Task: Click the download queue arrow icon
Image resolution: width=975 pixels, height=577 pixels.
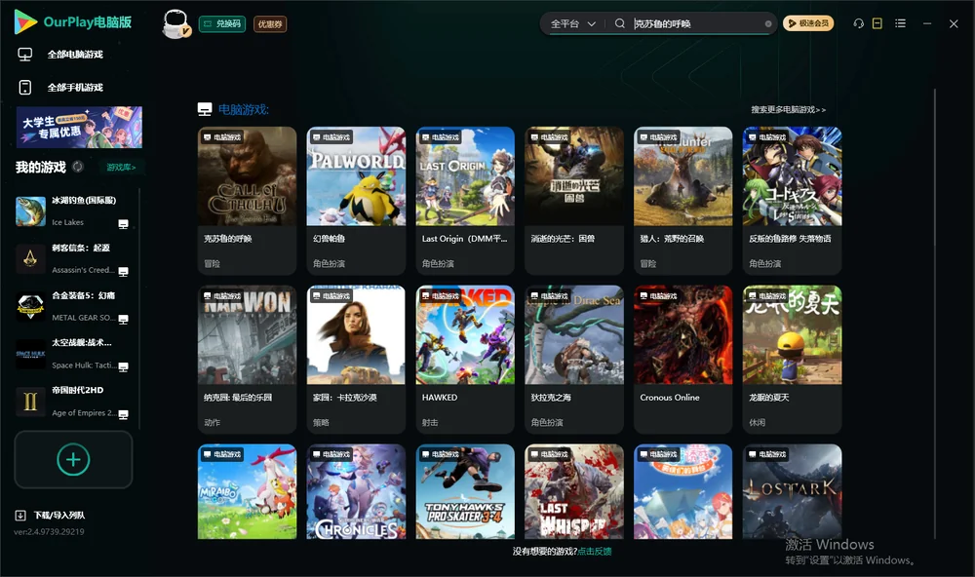Action: click(20, 515)
